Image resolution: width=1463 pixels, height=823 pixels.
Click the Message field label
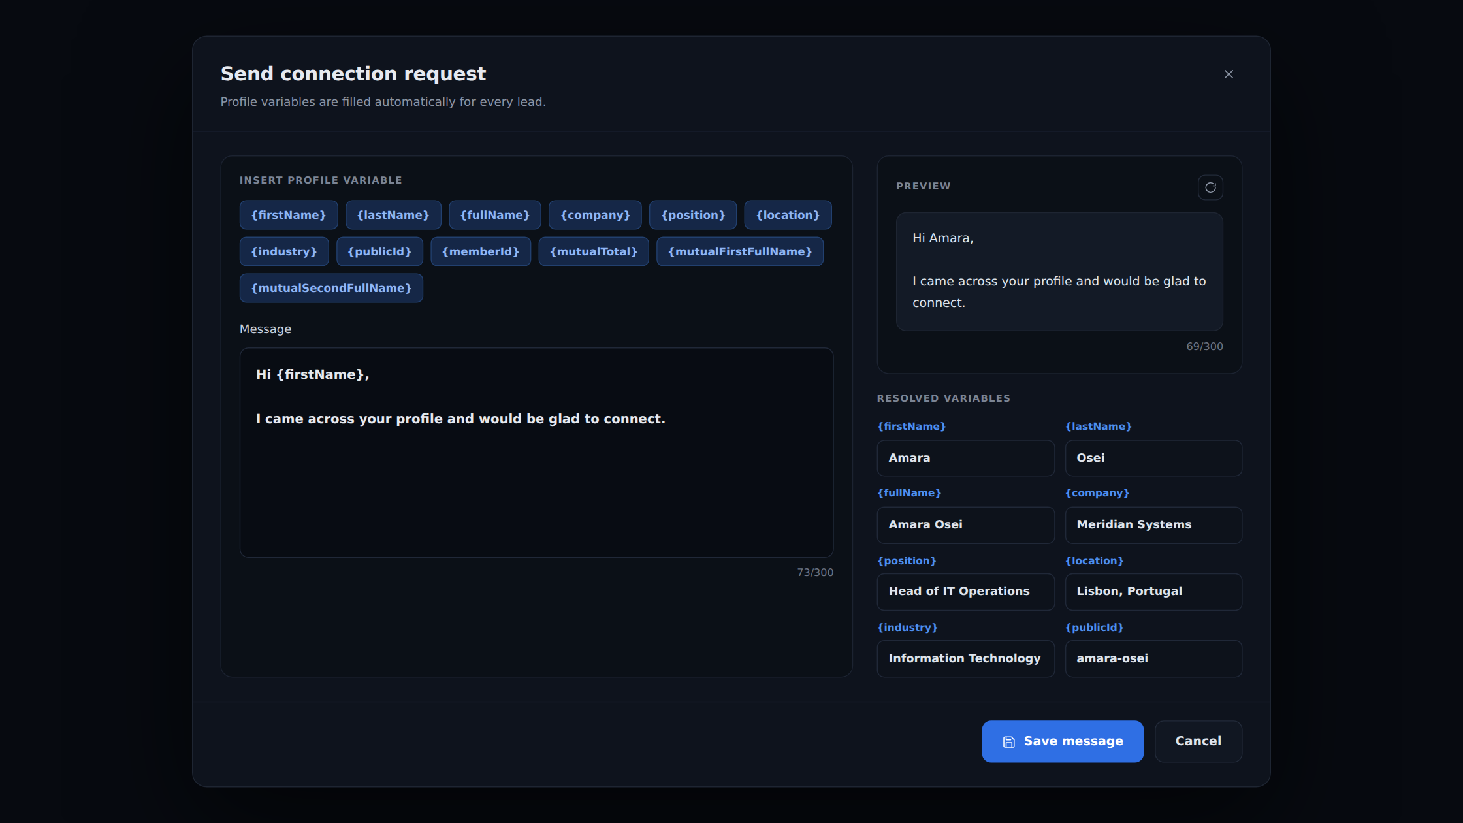tap(265, 329)
